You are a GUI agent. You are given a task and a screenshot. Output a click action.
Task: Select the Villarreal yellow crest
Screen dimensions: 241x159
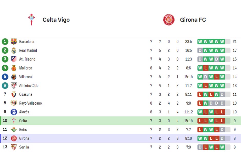coord(14,77)
